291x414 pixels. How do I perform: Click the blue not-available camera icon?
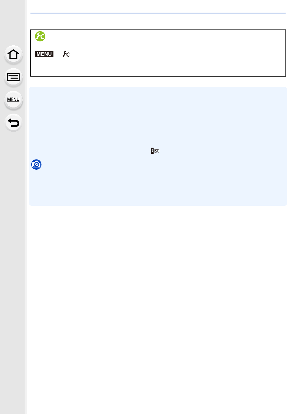36,164
